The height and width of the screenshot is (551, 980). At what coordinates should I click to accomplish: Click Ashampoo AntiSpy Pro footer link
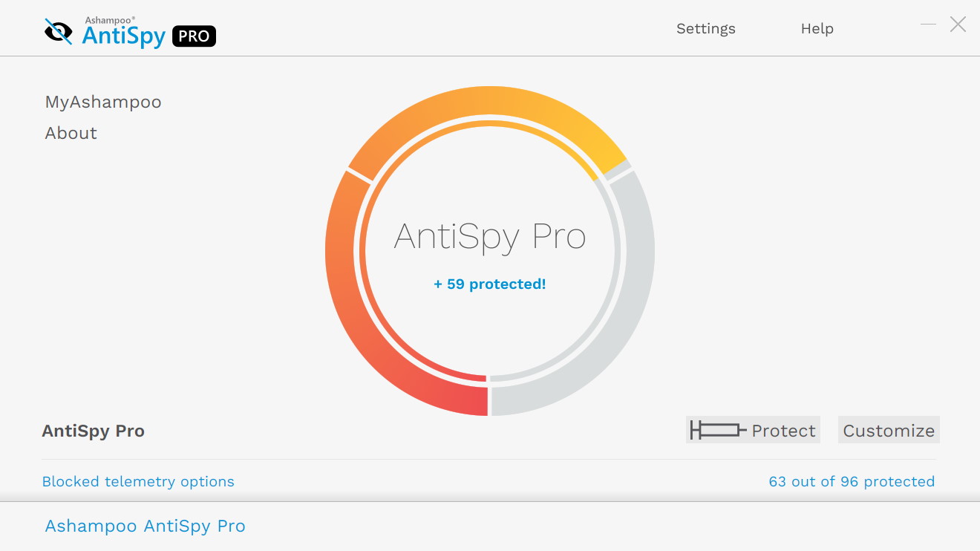[x=146, y=526]
